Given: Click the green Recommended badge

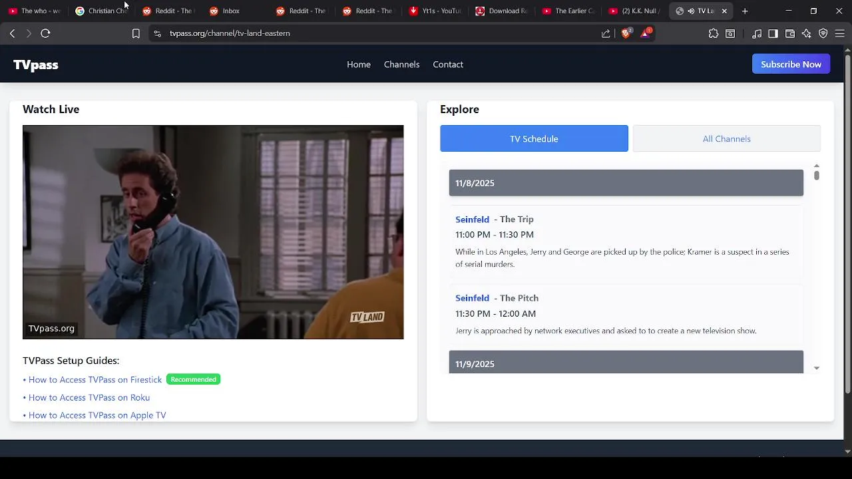Looking at the screenshot, I should coord(193,379).
